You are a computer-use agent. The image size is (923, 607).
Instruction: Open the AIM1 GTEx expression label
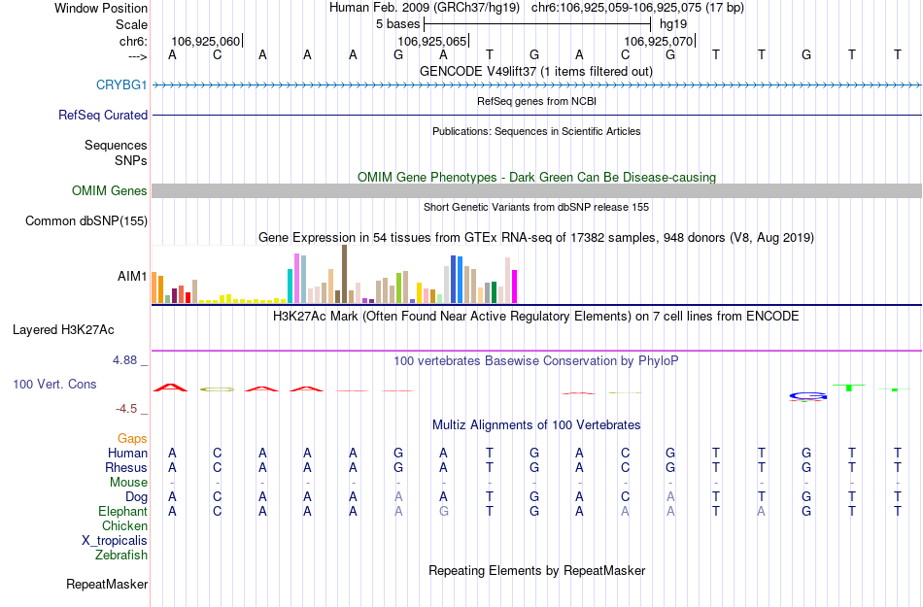132,276
